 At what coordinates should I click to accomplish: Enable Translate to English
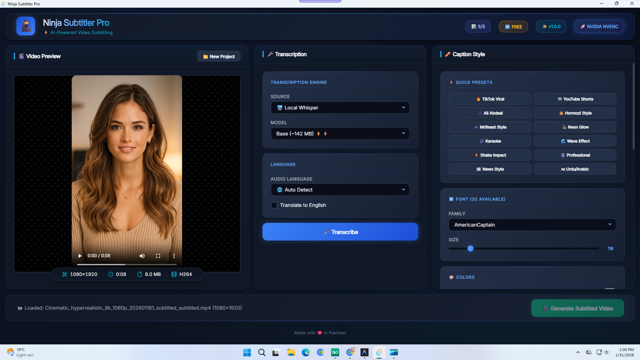tap(274, 205)
